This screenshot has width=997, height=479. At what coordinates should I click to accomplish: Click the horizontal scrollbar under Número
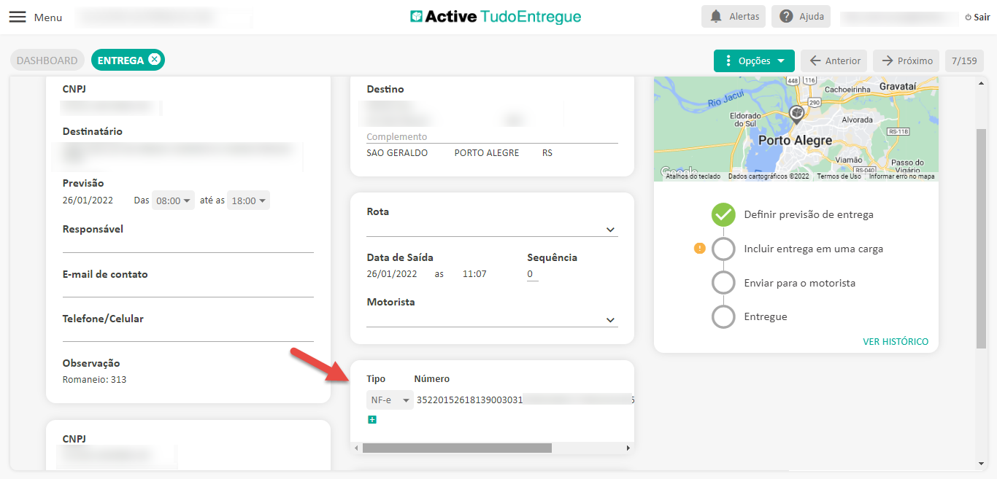[x=457, y=448]
